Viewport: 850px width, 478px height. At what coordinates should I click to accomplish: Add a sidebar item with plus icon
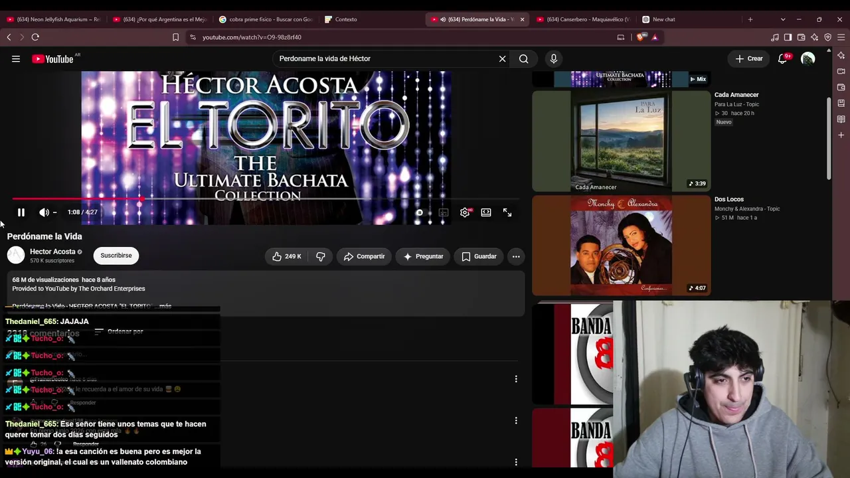[841, 135]
